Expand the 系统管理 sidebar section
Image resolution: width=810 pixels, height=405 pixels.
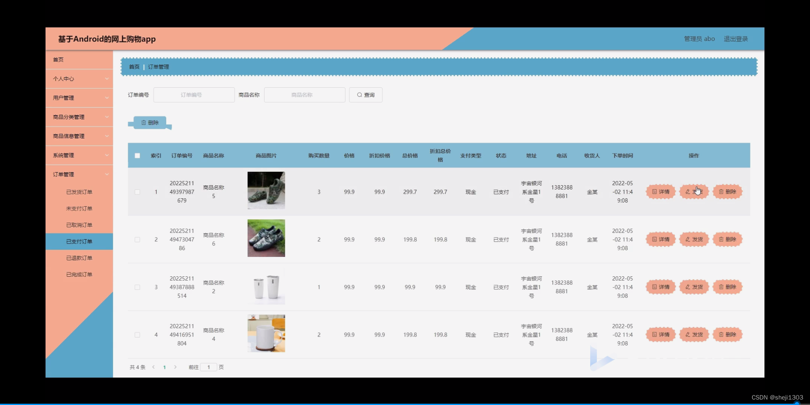pyautogui.click(x=79, y=155)
